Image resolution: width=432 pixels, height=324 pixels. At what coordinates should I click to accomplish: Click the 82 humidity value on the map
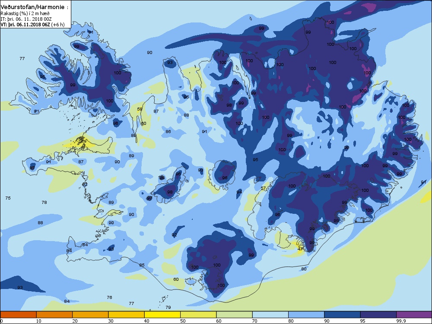point(85,184)
